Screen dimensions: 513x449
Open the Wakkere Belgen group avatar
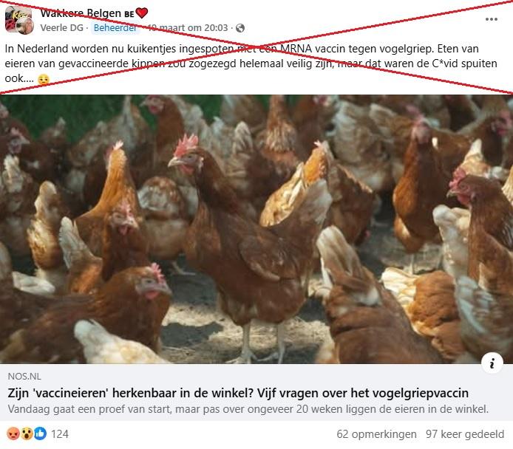click(19, 20)
